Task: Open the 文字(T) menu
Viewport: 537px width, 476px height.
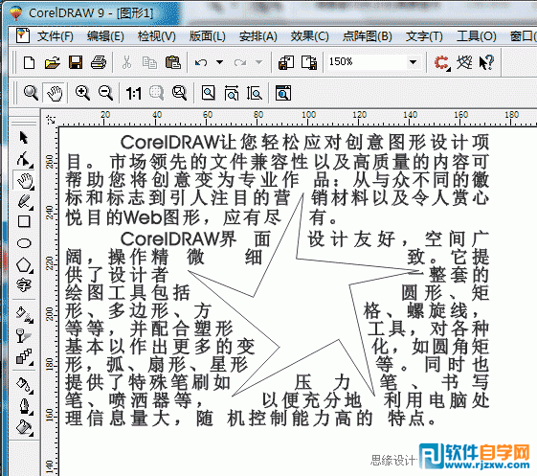Action: click(424, 36)
